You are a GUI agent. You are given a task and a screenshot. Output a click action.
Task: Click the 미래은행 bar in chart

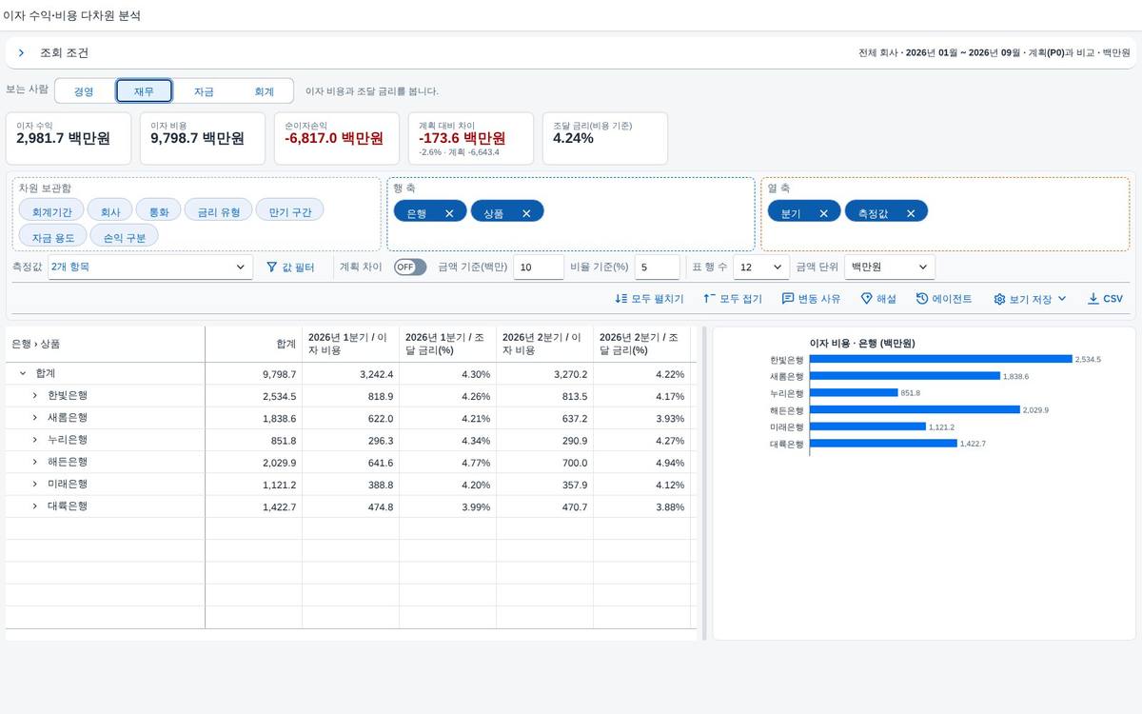[868, 426]
